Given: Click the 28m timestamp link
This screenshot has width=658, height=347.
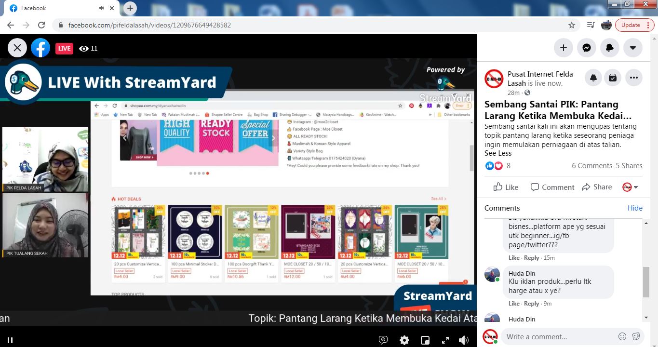Looking at the screenshot, I should point(513,93).
